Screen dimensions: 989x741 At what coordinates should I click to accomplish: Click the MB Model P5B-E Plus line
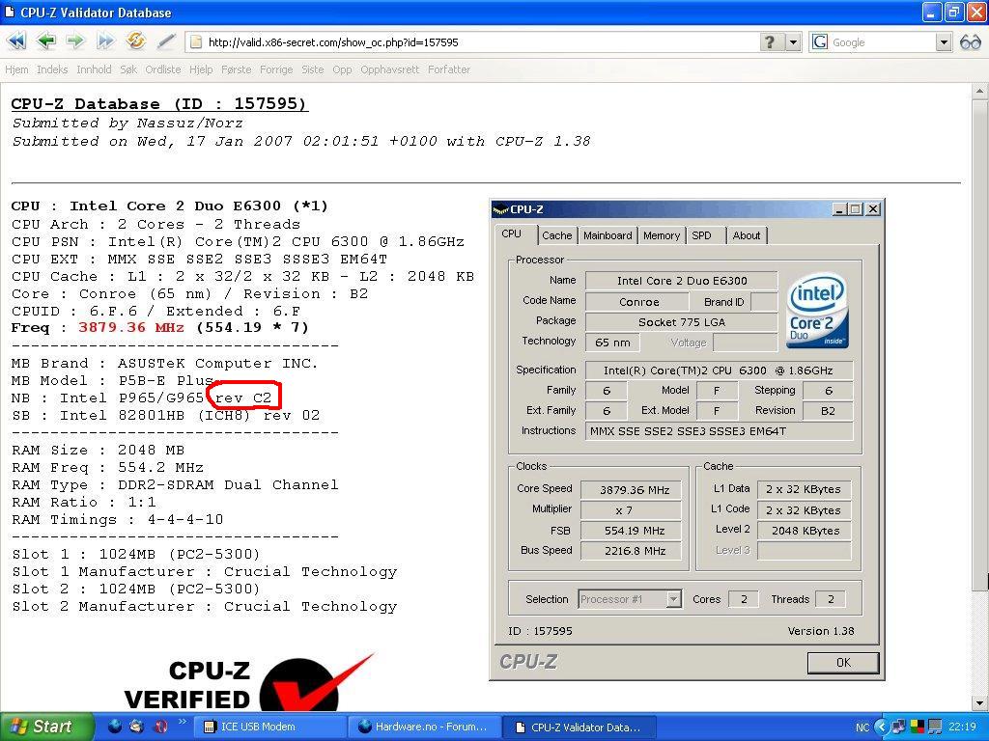pyautogui.click(x=114, y=380)
